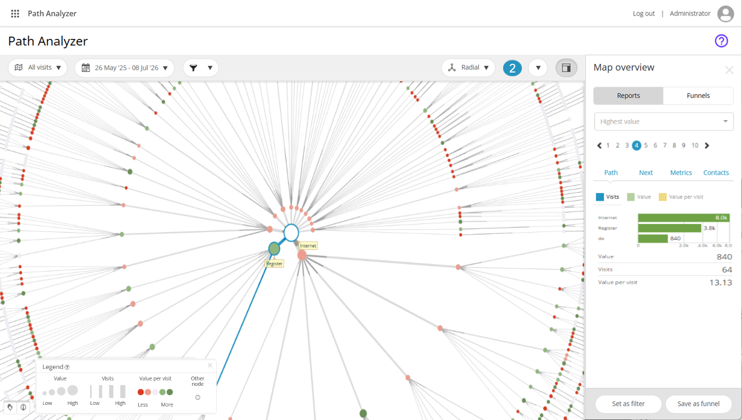Select the pan hand tool icon
Viewport: 742px width, 420px height.
pyautogui.click(x=10, y=407)
